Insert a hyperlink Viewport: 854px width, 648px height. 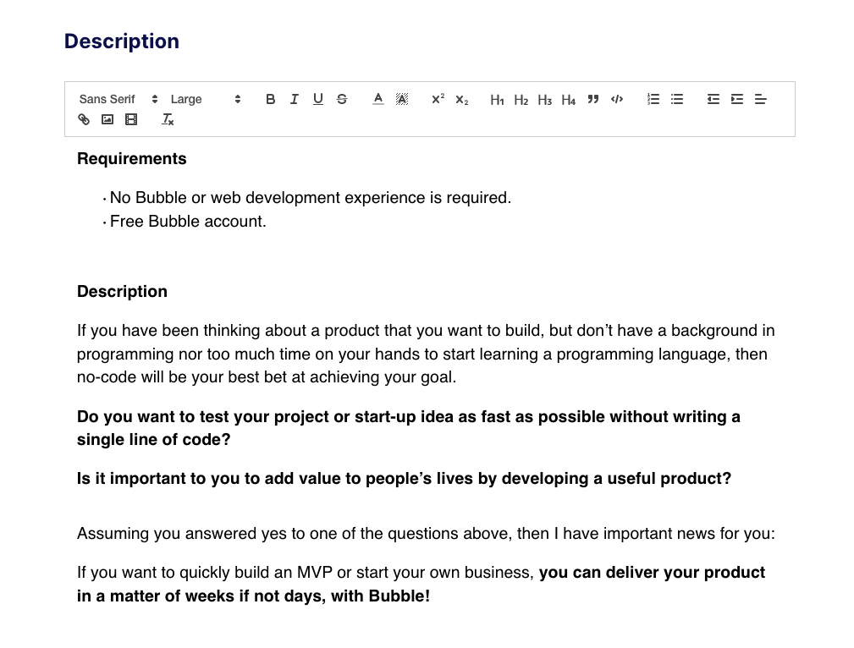coord(84,119)
